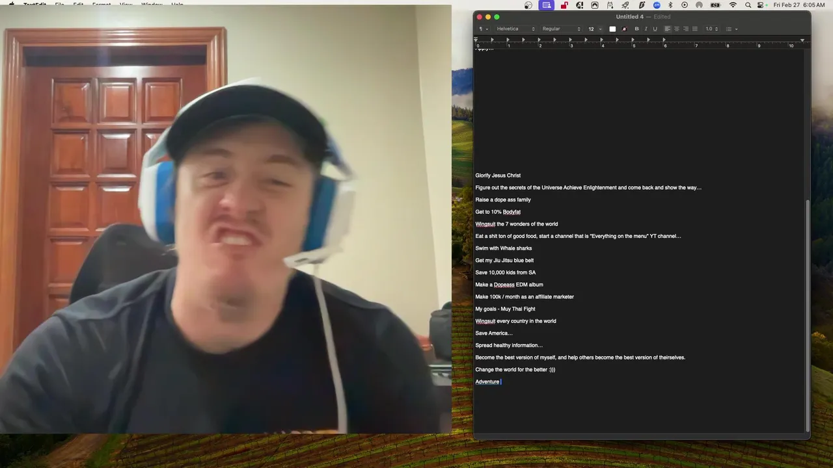Click the line "Swim with Whale sharks"
The image size is (833, 468).
coord(504,248)
